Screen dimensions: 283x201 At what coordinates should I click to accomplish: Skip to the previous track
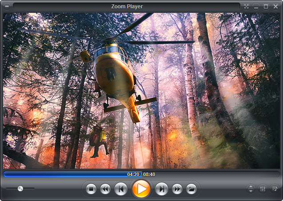(120, 189)
